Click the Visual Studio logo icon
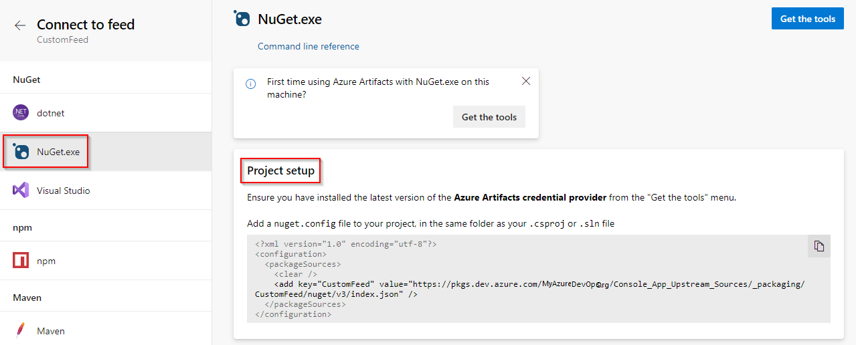This screenshot has width=856, height=345. [21, 191]
